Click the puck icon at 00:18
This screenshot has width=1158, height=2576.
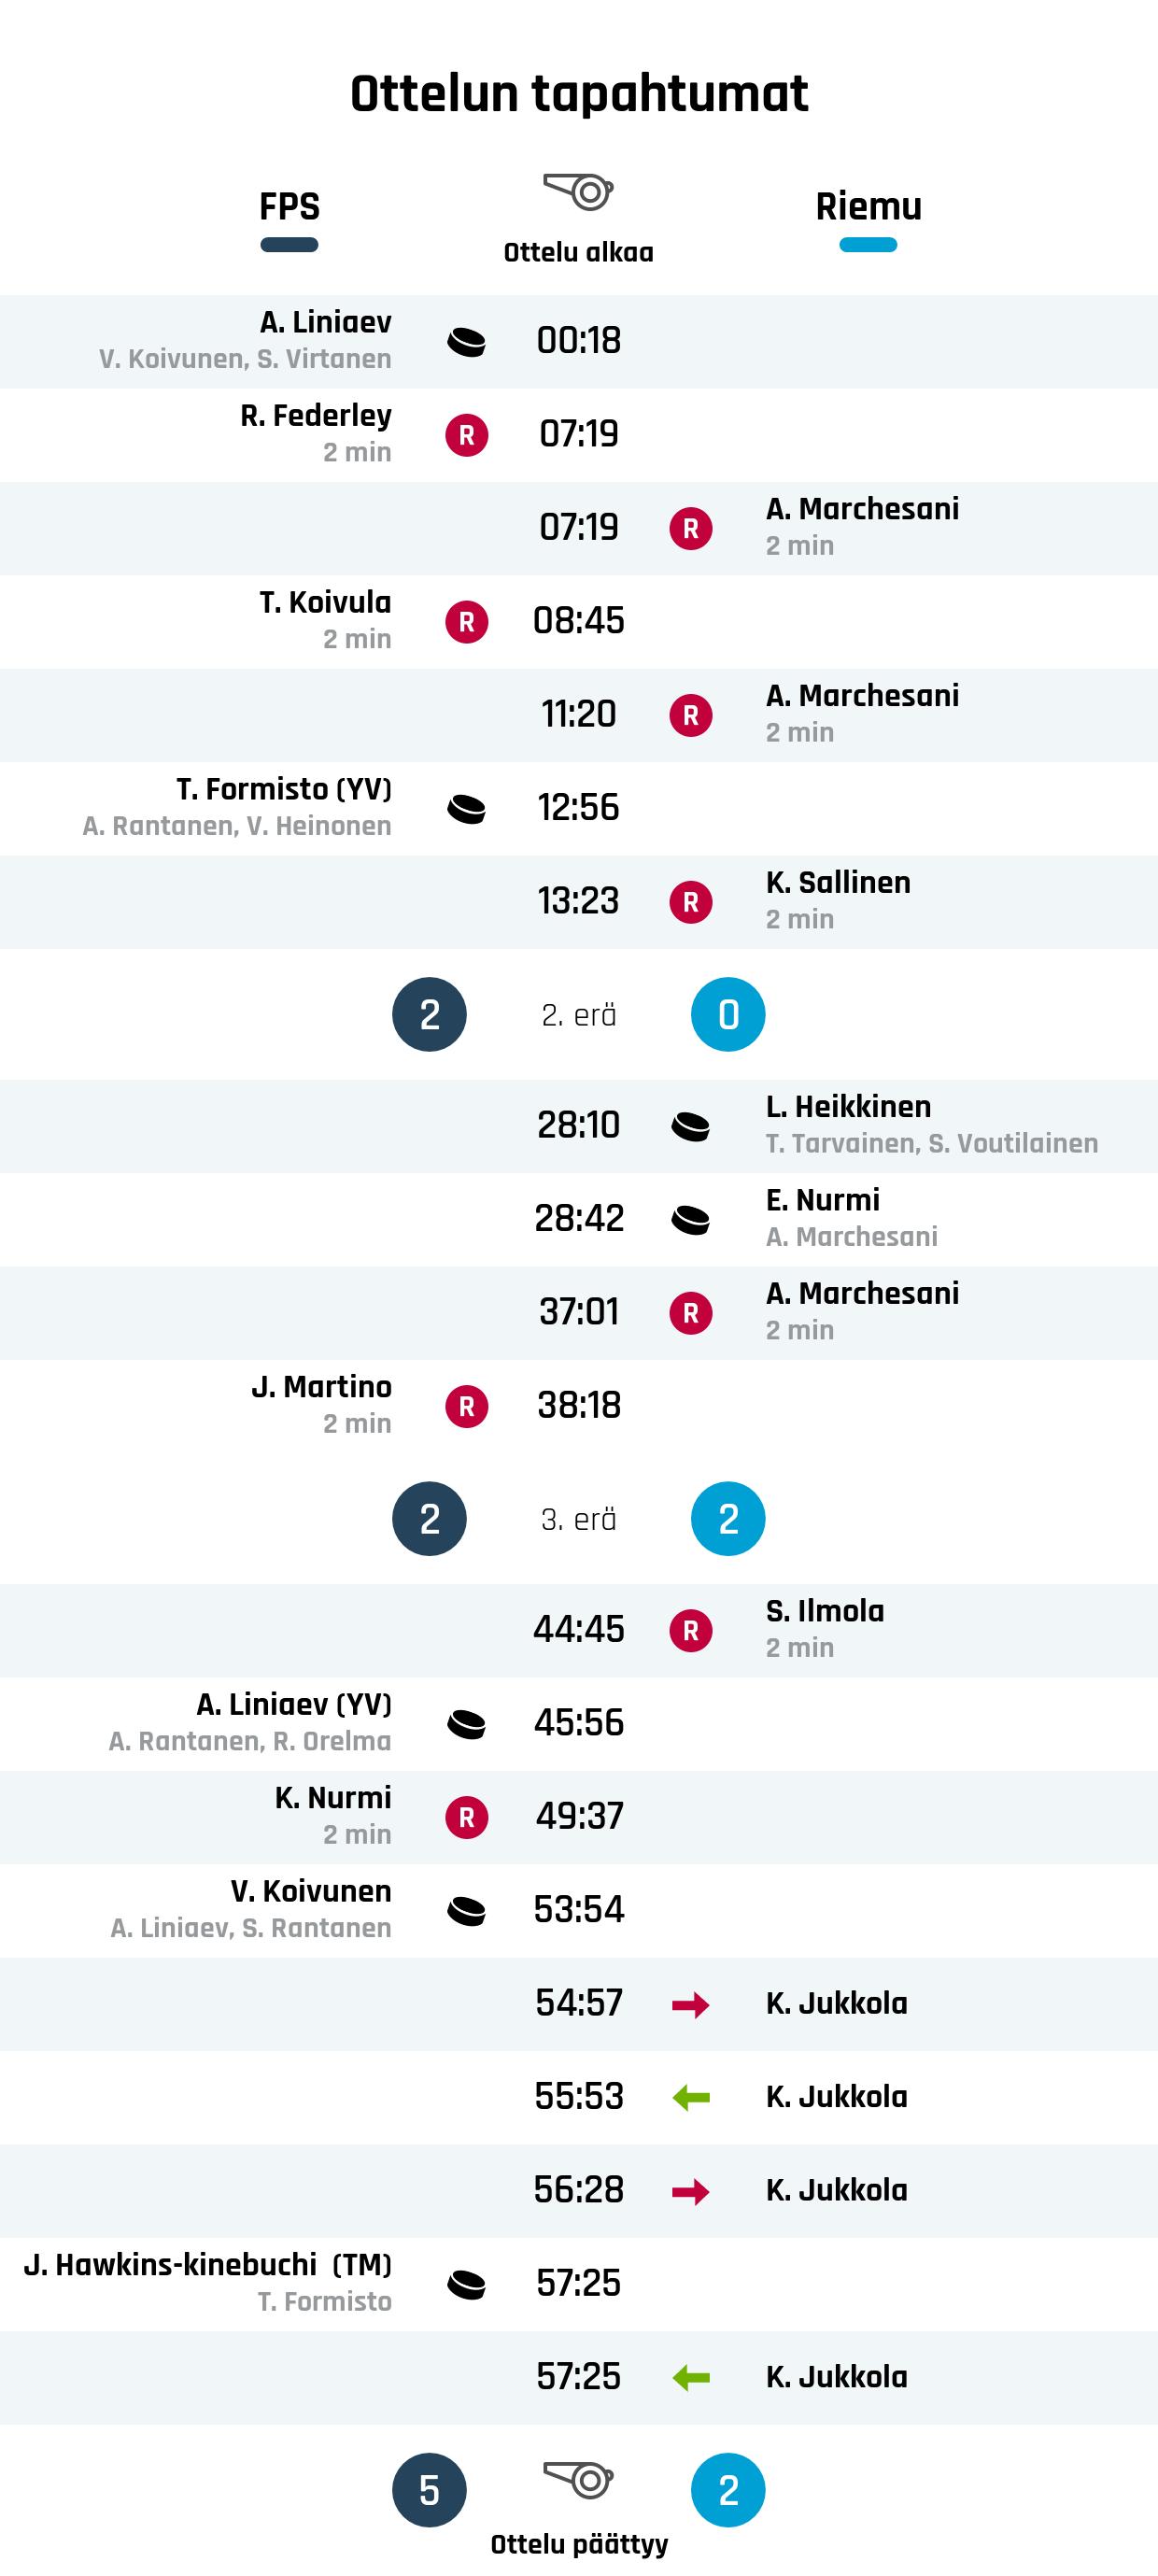click(466, 342)
